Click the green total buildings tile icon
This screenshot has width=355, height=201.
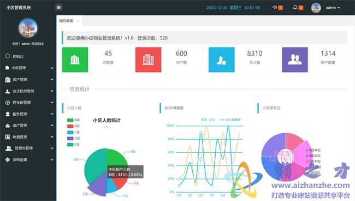click(x=75, y=60)
